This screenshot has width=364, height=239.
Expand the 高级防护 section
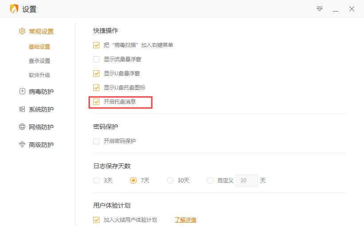pyautogui.click(x=41, y=145)
